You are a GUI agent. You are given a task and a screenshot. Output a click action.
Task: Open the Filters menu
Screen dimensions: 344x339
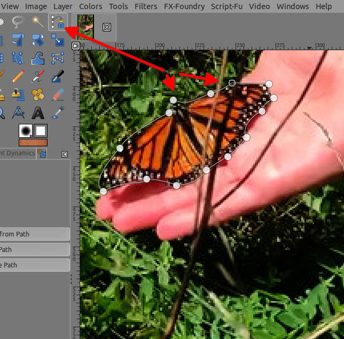pyautogui.click(x=146, y=6)
